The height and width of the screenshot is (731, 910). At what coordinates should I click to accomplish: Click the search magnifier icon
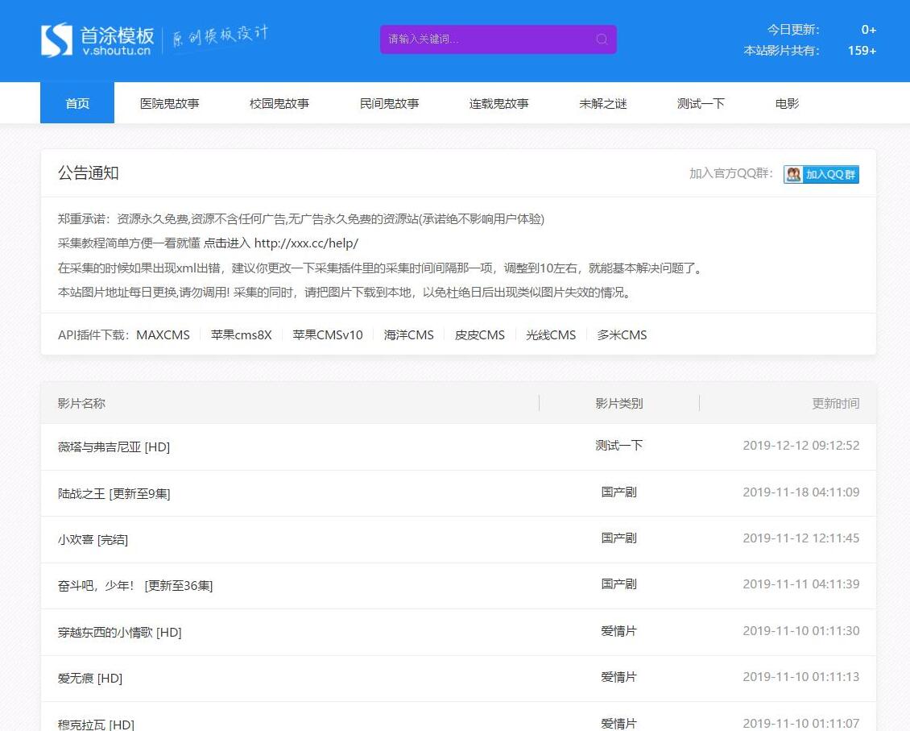(x=602, y=39)
